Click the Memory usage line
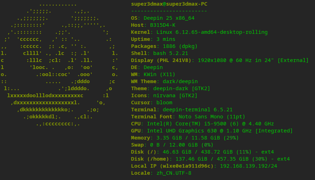 [x=185, y=138]
